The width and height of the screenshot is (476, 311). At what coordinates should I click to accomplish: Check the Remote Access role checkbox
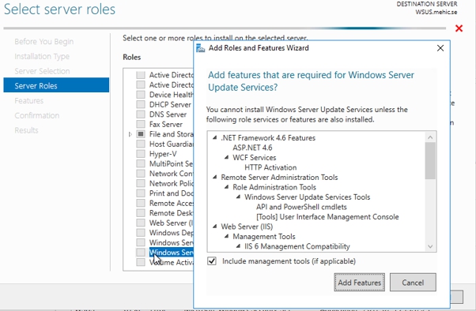(x=141, y=203)
